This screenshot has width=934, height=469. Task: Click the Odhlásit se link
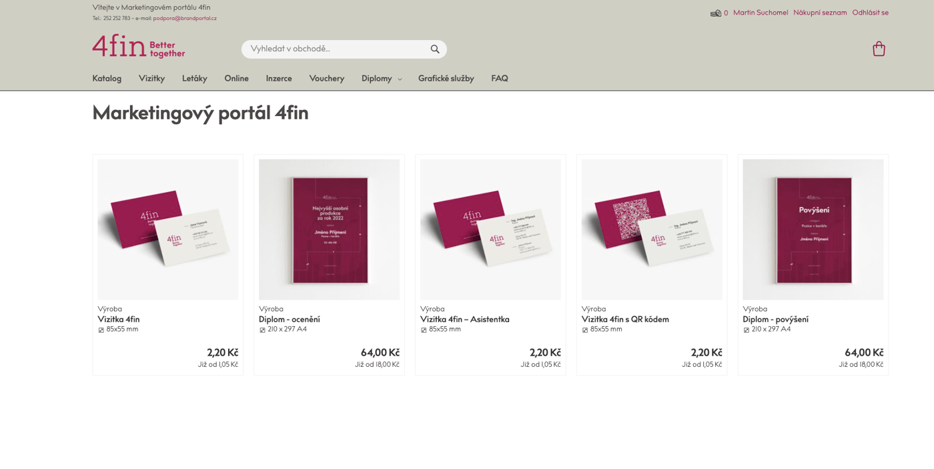(x=870, y=13)
